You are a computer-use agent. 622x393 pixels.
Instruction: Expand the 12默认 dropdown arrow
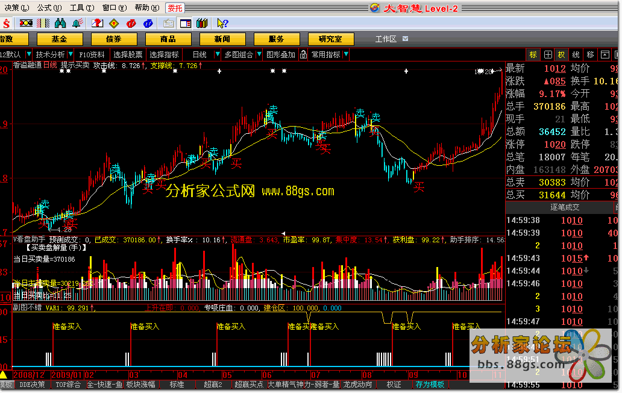pos(28,54)
